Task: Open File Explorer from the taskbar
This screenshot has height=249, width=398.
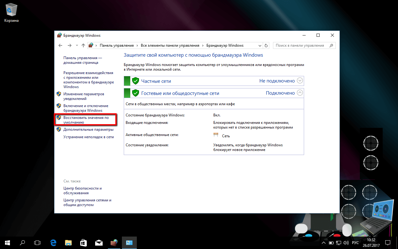Action: pyautogui.click(x=68, y=242)
